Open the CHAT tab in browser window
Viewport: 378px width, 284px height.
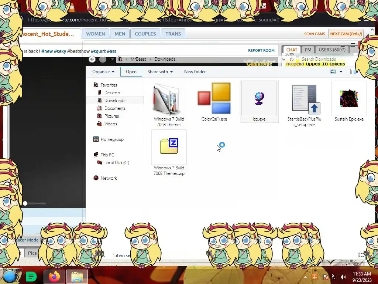coord(292,50)
